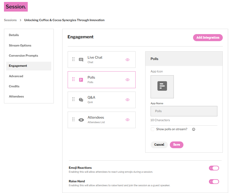This screenshot has width=229, height=193.
Task: Disable the Raise Hand switch
Action: click(x=214, y=182)
